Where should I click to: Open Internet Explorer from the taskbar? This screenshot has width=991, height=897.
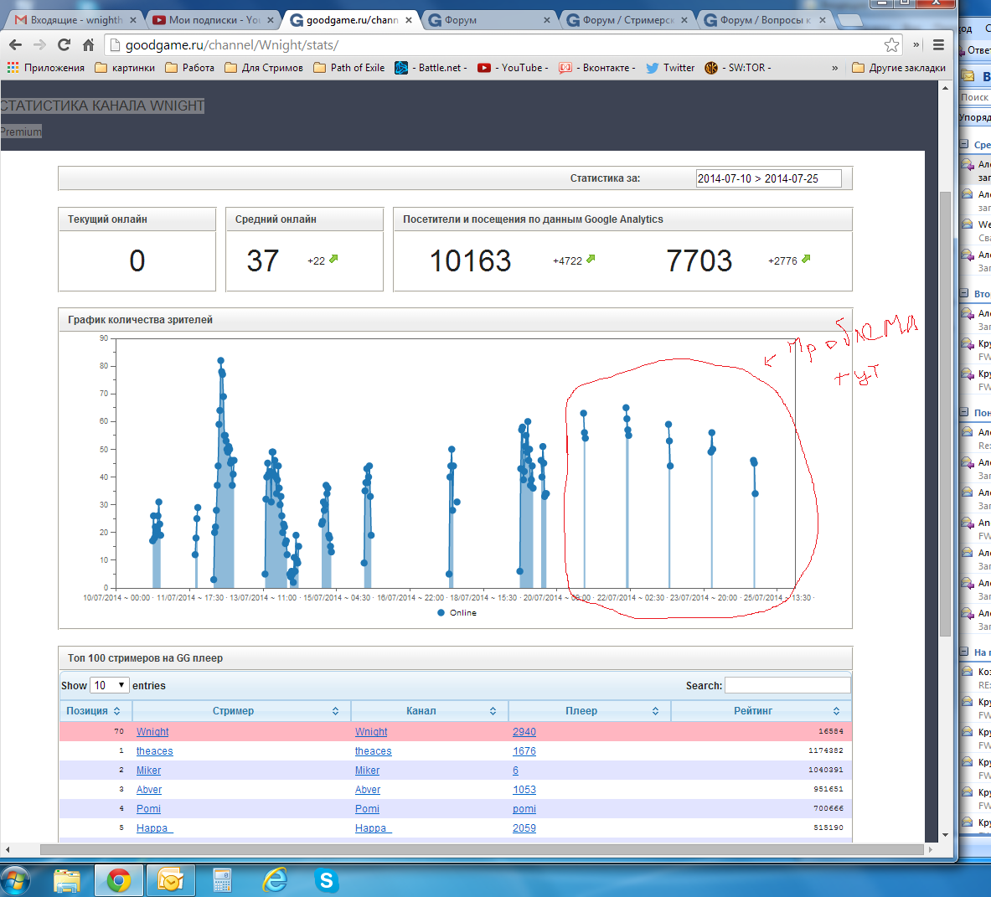[x=274, y=880]
